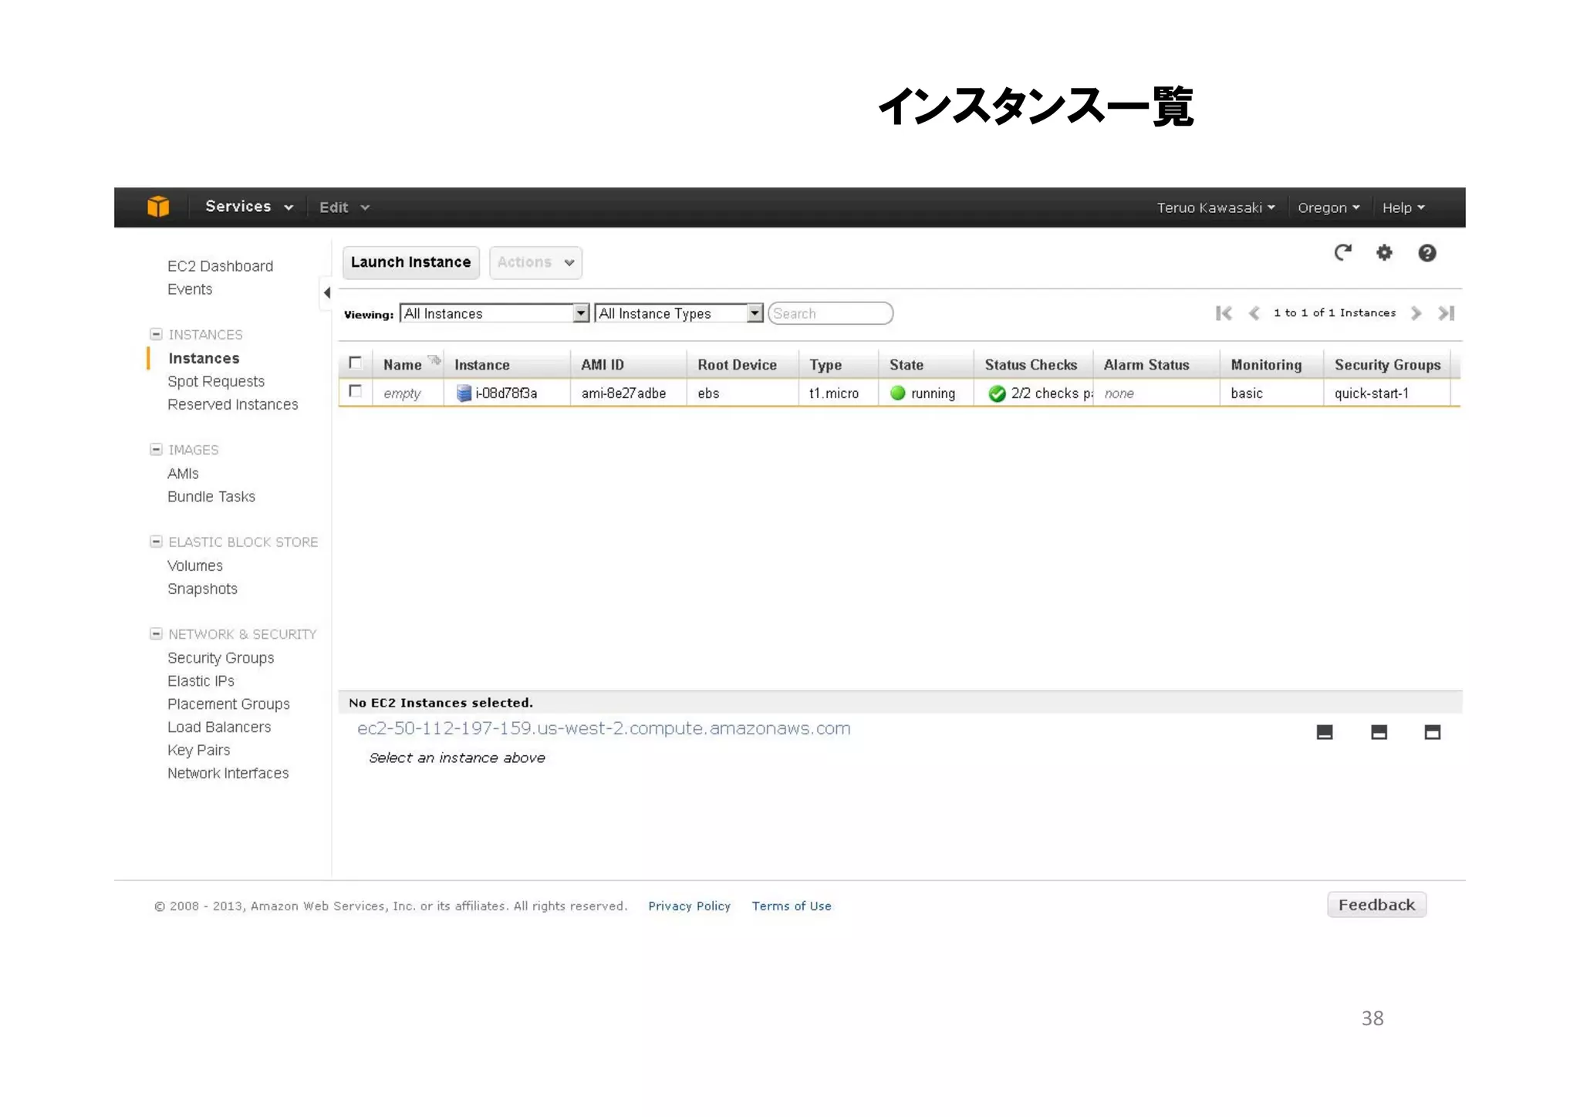This screenshot has height=1117, width=1580.
Task: Select all instances via header checkbox
Action: click(x=356, y=363)
